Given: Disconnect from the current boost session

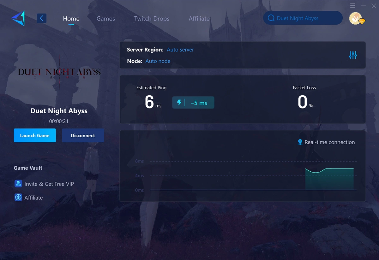Looking at the screenshot, I should [x=83, y=135].
